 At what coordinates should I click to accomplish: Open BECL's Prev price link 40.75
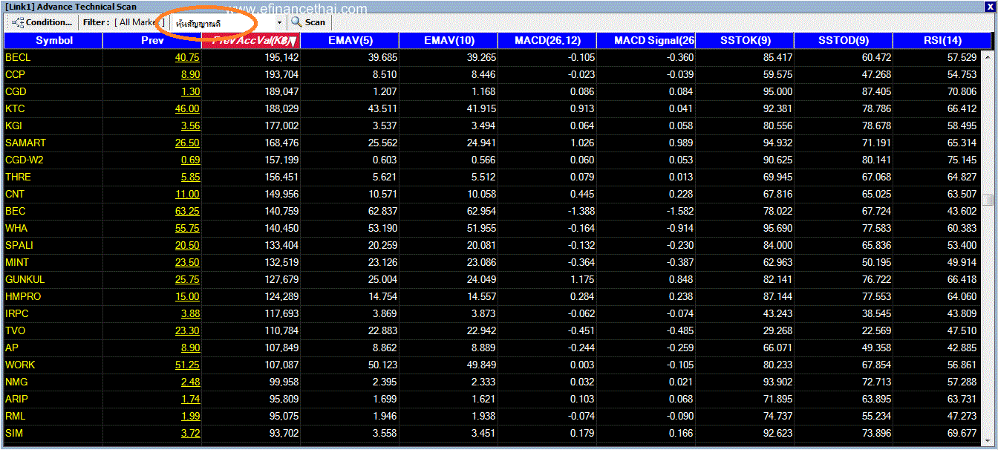pyautogui.click(x=187, y=57)
